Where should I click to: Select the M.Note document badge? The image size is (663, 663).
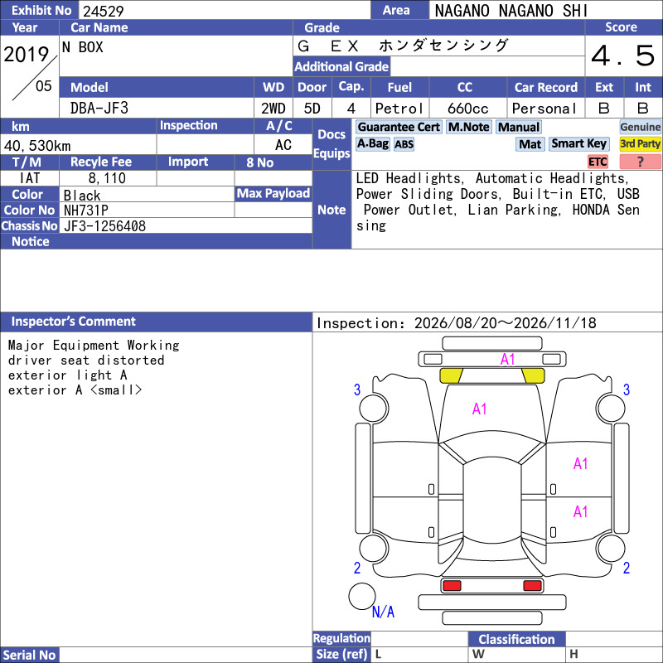click(x=469, y=127)
